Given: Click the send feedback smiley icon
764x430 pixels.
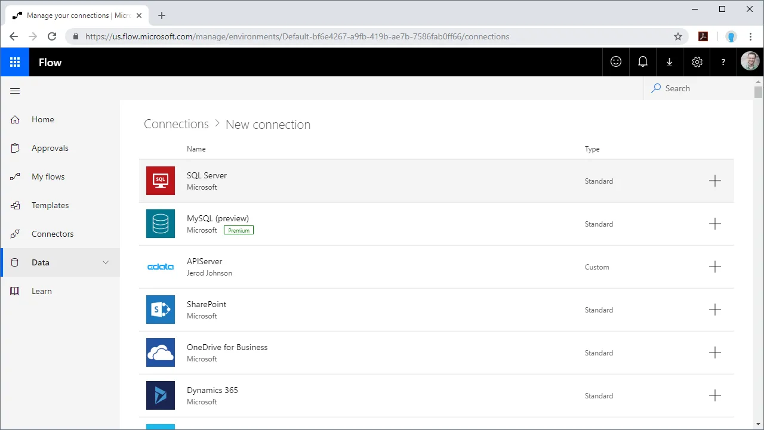Looking at the screenshot, I should [x=615, y=62].
